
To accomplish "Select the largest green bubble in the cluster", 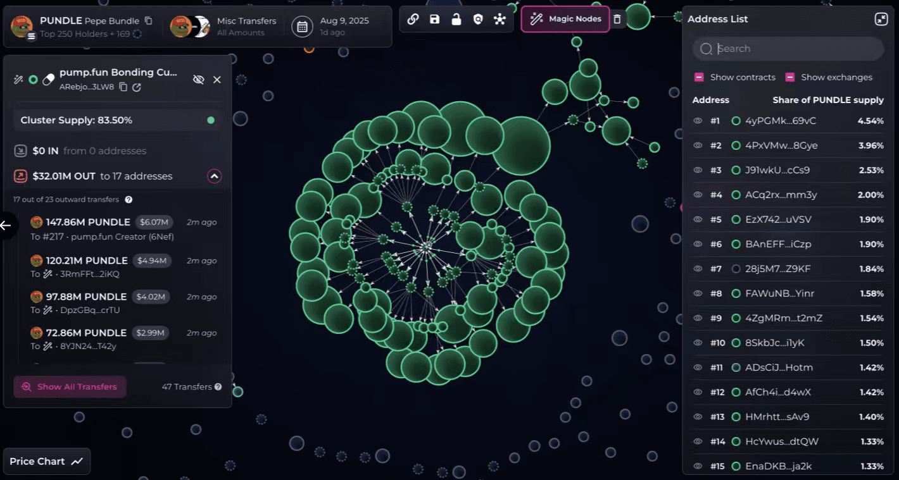I will click(x=521, y=145).
